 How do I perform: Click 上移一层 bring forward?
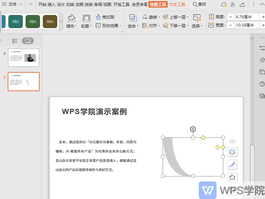[174, 17]
